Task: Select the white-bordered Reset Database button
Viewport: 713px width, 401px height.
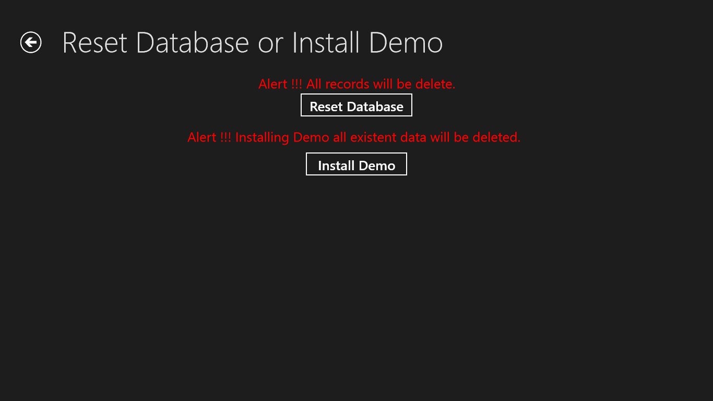Action: pyautogui.click(x=356, y=105)
